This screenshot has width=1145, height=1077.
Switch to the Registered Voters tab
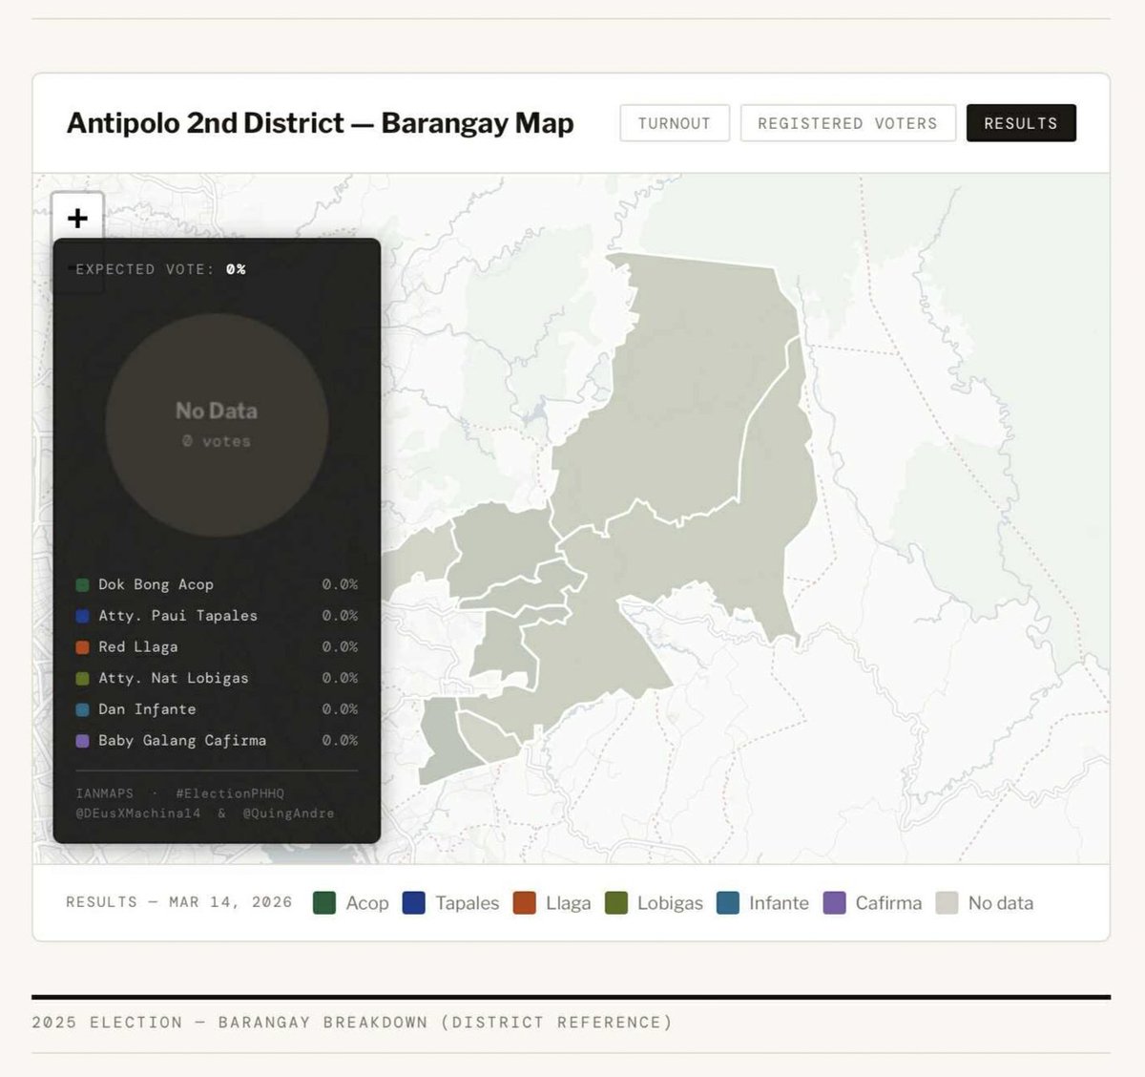tap(848, 123)
